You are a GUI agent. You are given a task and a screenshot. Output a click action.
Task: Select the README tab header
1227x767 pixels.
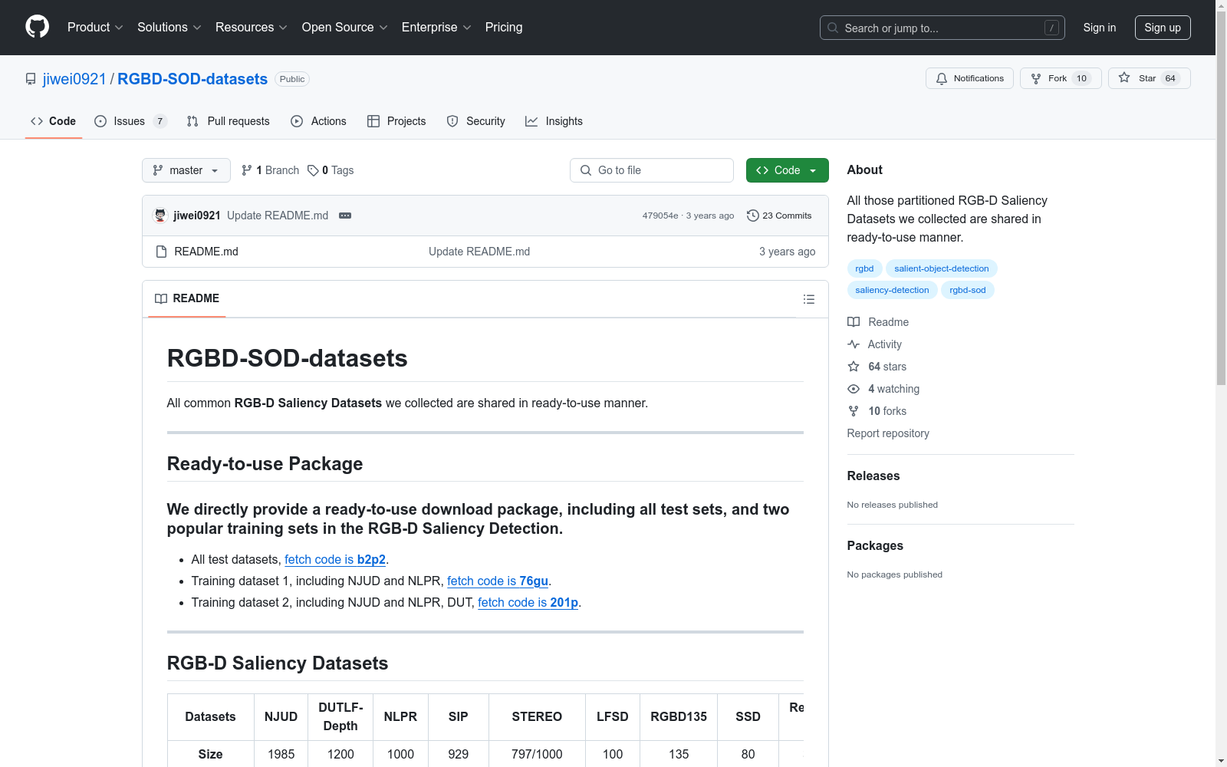187,298
